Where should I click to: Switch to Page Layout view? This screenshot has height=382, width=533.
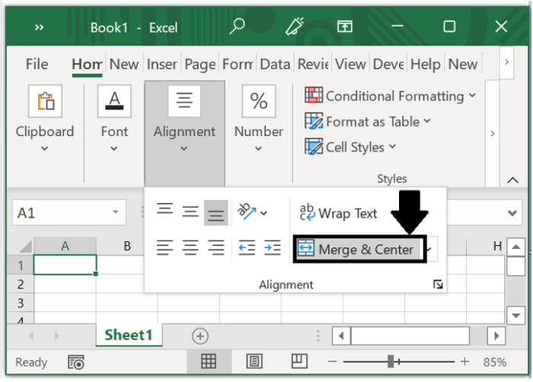coord(254,361)
